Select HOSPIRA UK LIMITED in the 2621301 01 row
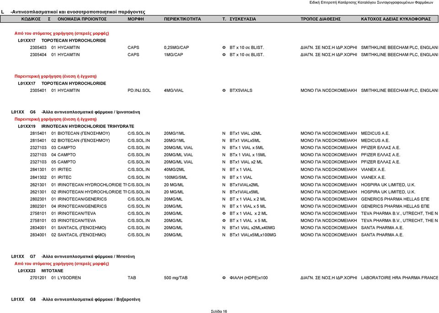This screenshot has height=313, width=439. pos(388,185)
